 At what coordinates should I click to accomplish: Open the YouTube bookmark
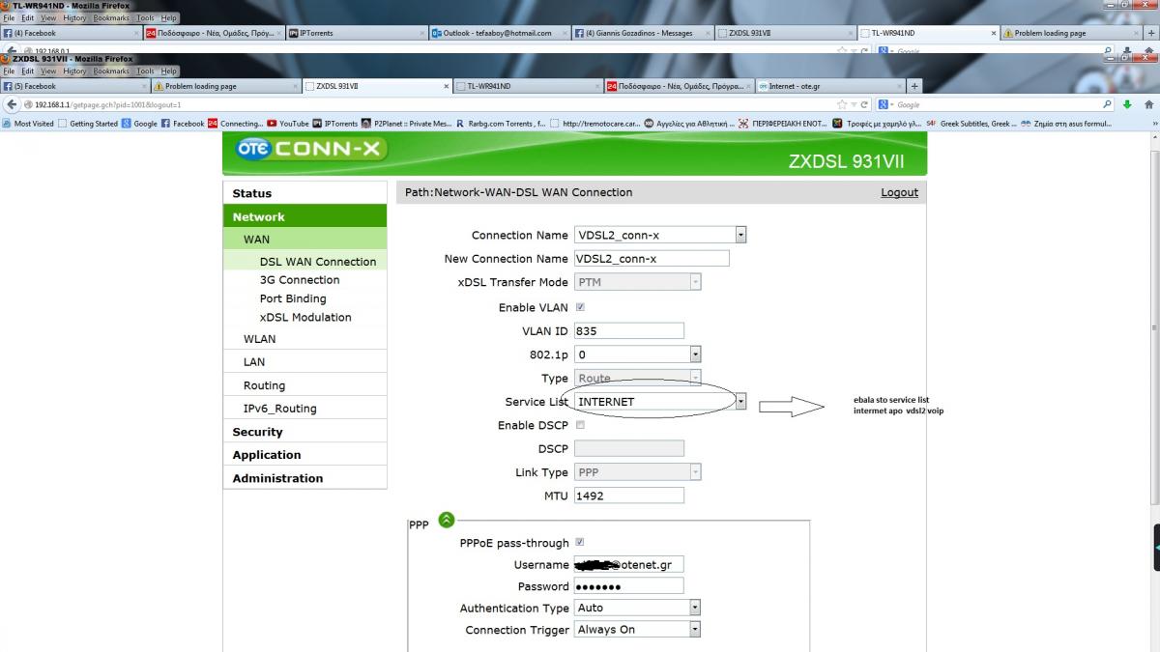288,124
